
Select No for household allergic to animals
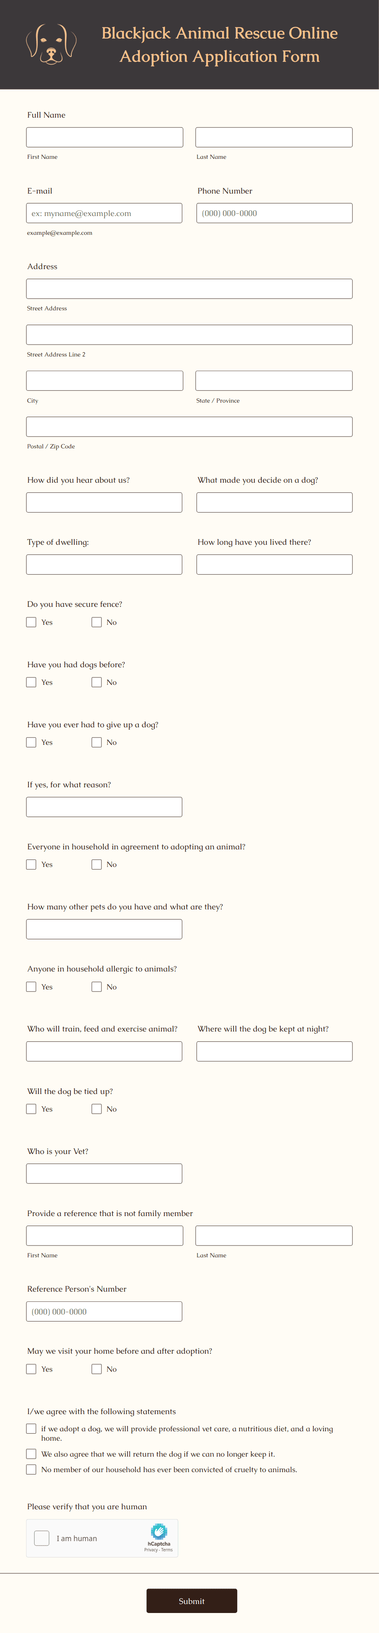[97, 987]
